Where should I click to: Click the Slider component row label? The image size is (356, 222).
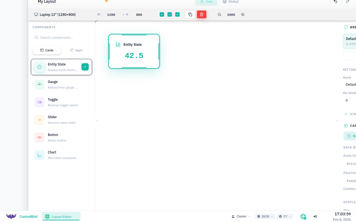tap(52, 117)
